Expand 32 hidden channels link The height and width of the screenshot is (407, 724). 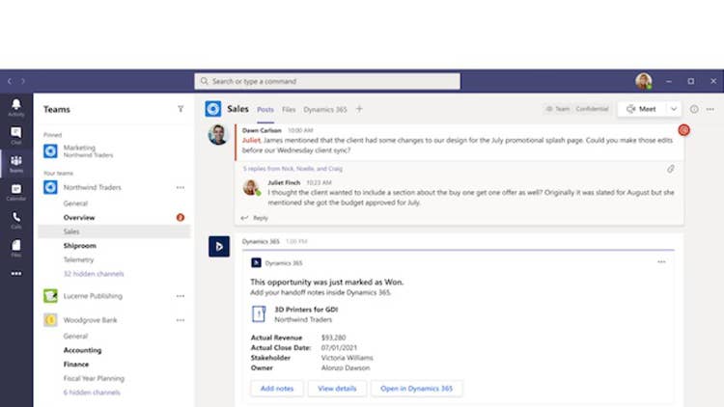pos(94,274)
